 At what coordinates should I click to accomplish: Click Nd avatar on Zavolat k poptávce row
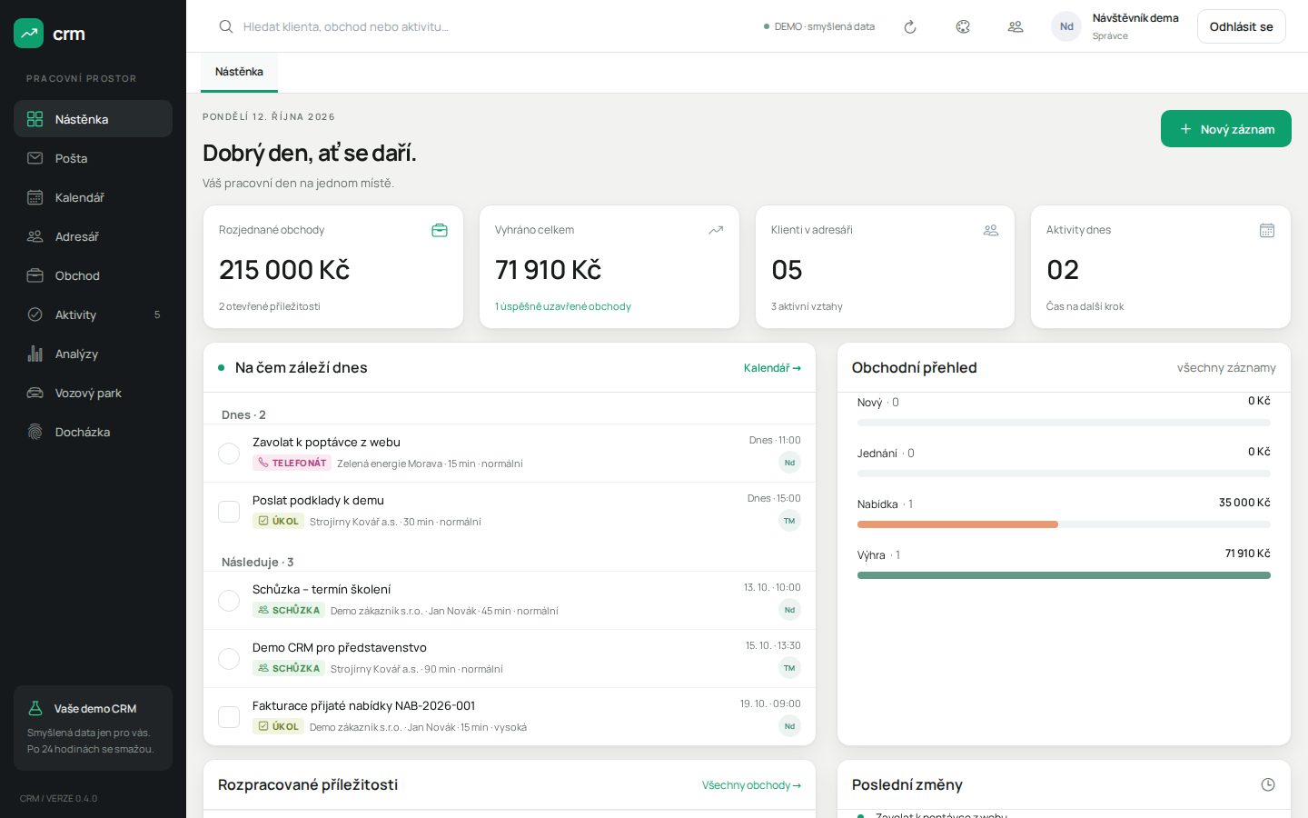(789, 463)
